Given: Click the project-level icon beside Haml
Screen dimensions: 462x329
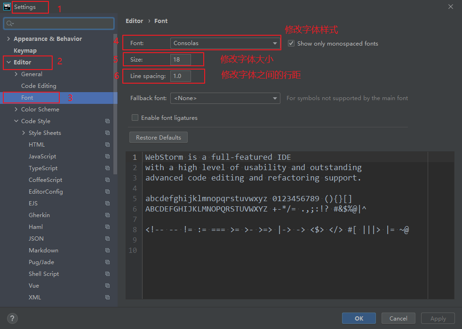Looking at the screenshot, I should [108, 227].
